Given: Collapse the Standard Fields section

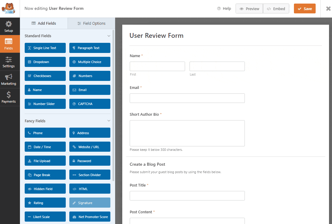Looking at the screenshot, I should click(109, 36).
